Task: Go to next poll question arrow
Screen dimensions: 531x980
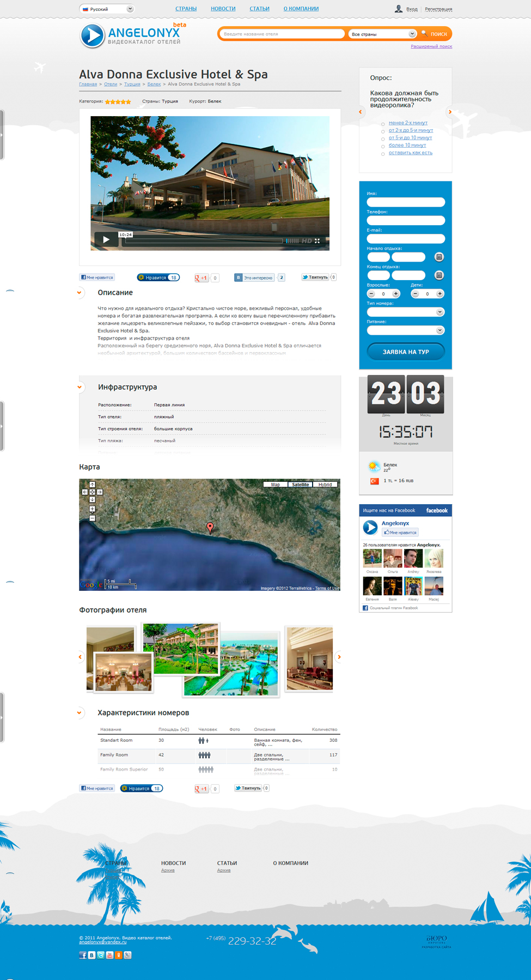Action: click(x=450, y=112)
